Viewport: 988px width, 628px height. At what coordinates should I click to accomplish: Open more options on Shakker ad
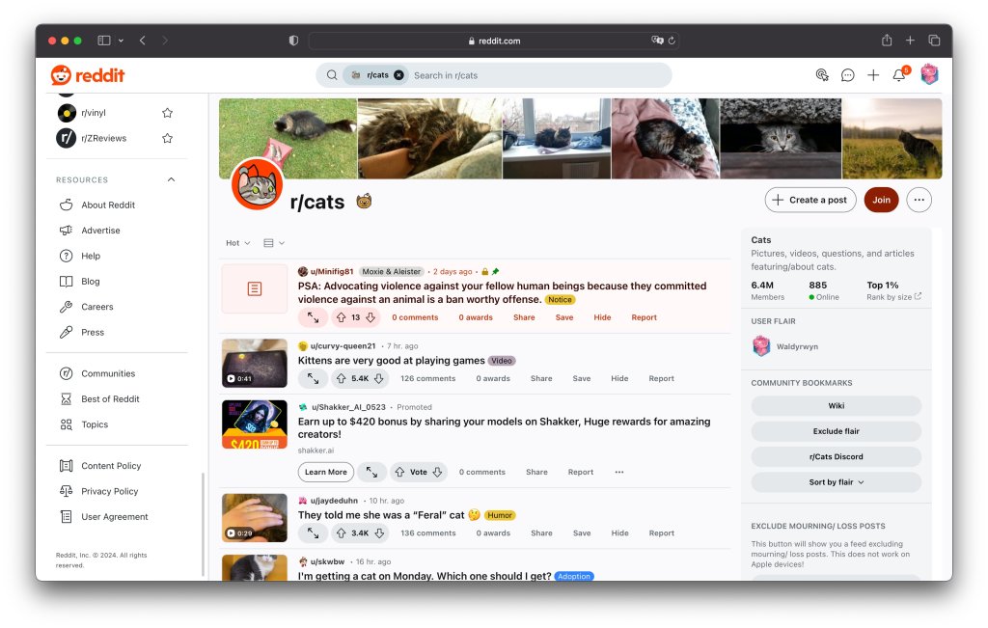[619, 472]
